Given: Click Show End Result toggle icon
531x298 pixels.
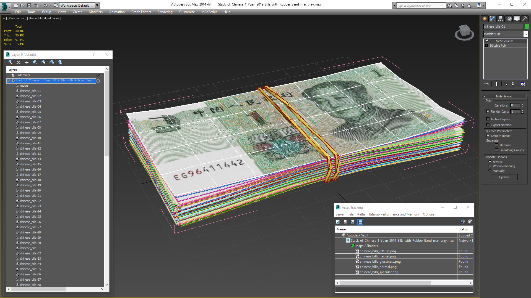Looking at the screenshot, I should point(497,84).
